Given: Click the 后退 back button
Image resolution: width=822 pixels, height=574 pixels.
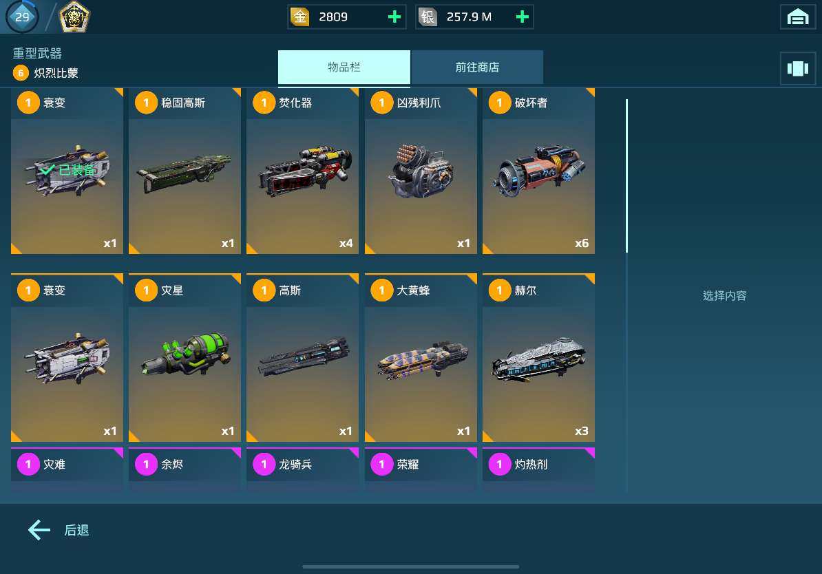Looking at the screenshot, I should pos(59,530).
